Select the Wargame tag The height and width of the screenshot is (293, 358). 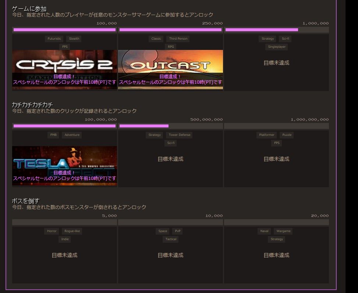coord(283,231)
